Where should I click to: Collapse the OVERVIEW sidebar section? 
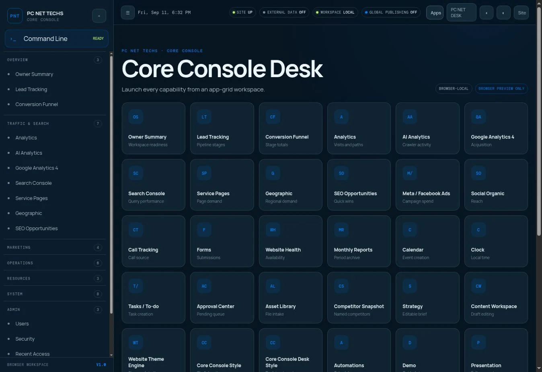pos(55,60)
